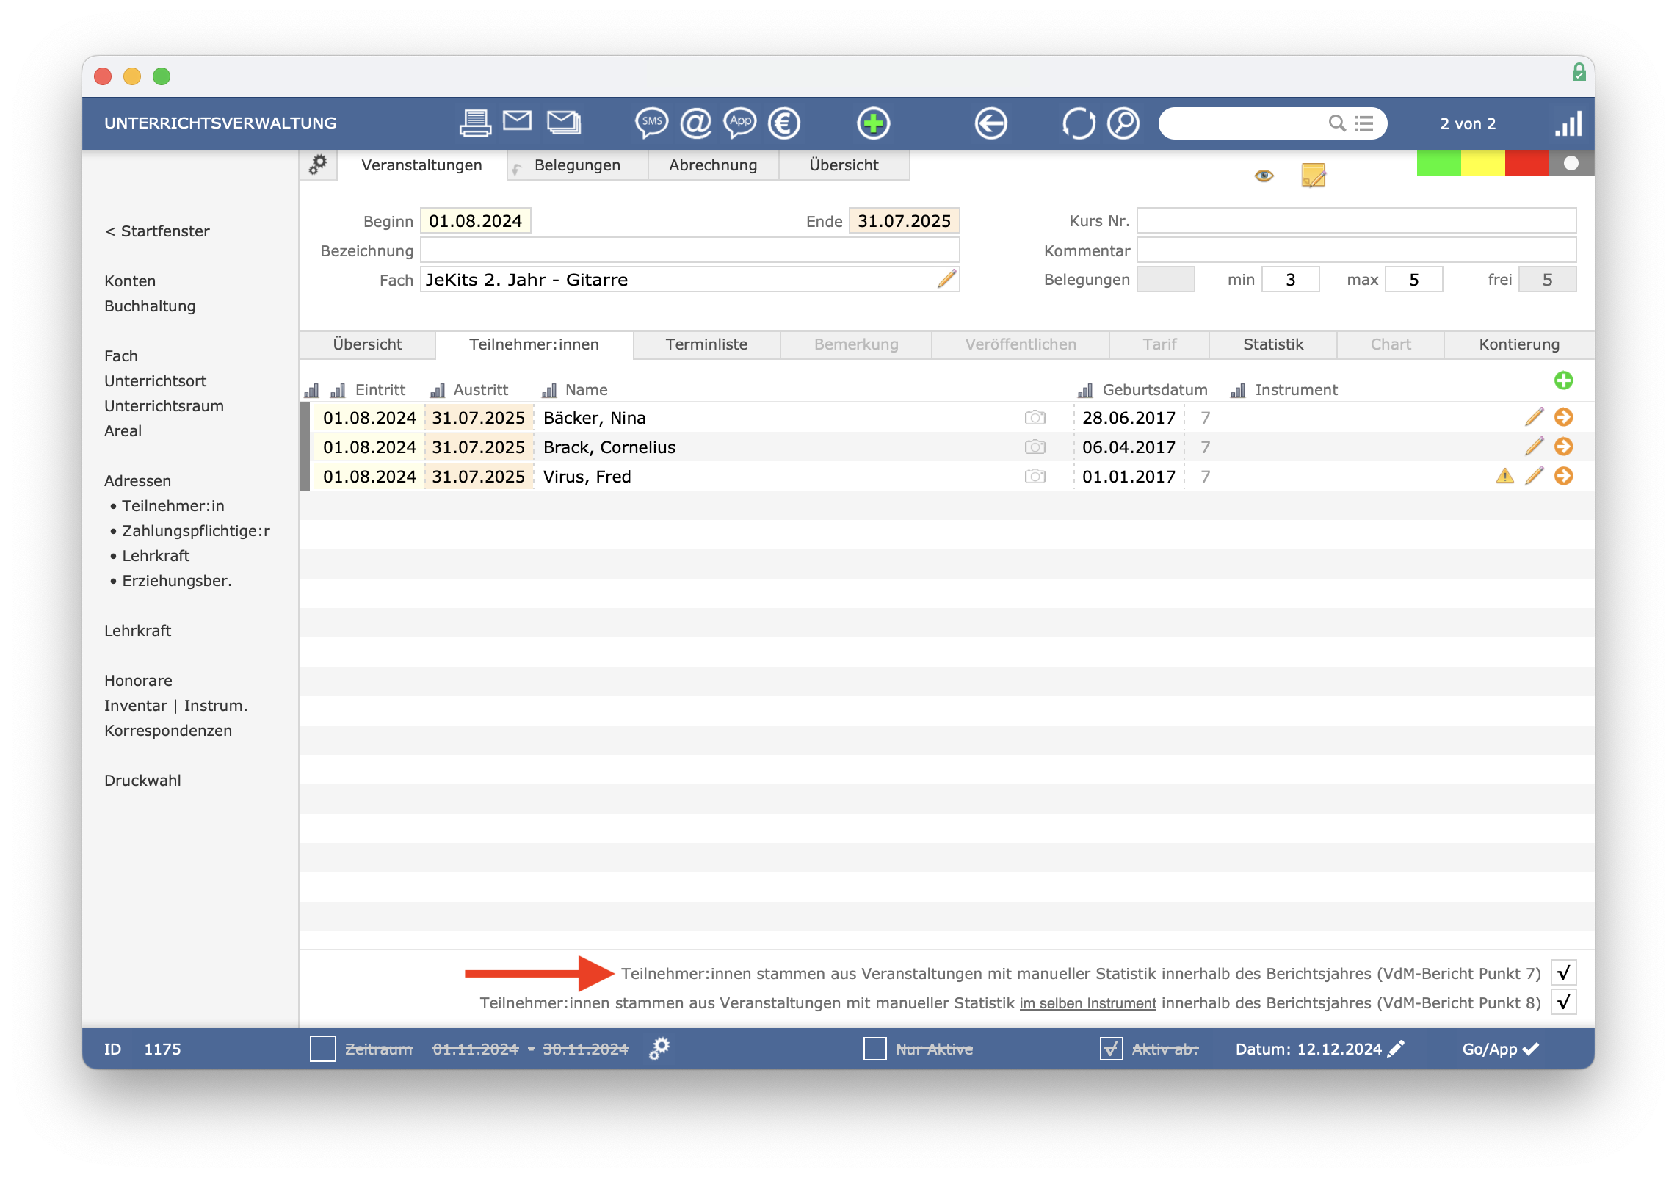
Task: Click the Beginn date input field
Action: click(x=475, y=220)
